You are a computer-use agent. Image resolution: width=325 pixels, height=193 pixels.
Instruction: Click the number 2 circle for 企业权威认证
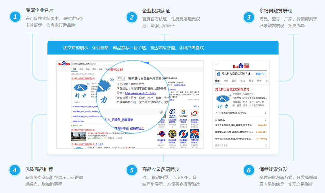pyautogui.click(x=132, y=17)
